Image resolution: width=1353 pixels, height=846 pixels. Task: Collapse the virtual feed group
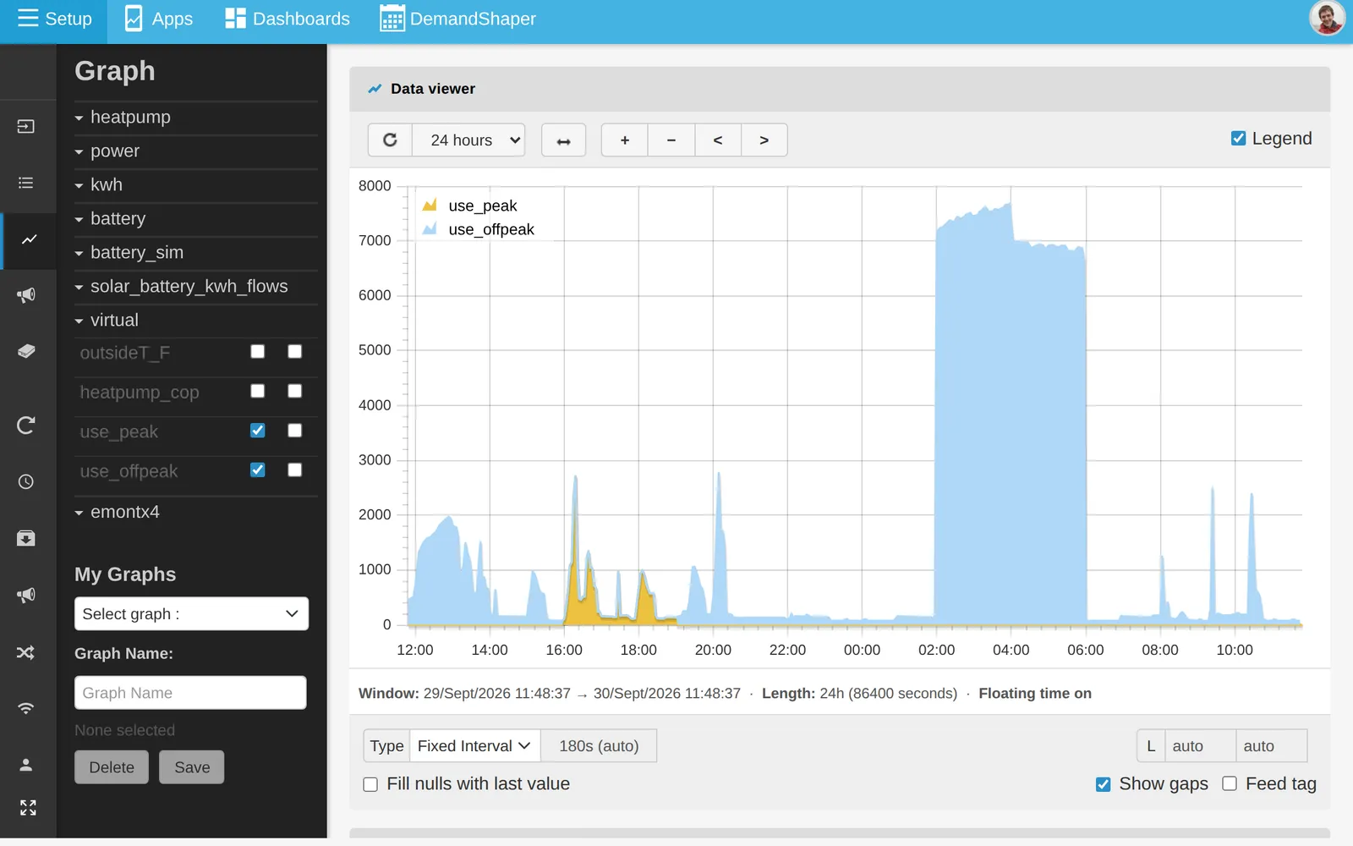pyautogui.click(x=195, y=321)
